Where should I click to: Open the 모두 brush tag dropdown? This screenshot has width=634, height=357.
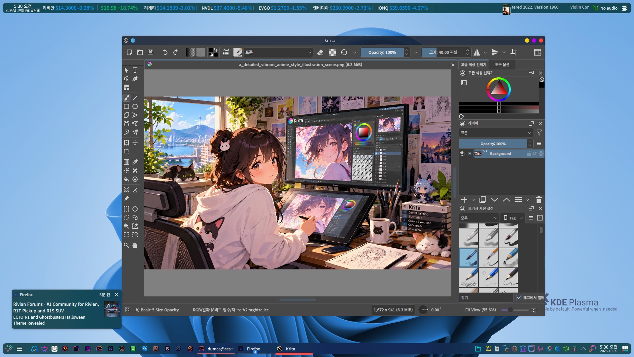coord(479,218)
